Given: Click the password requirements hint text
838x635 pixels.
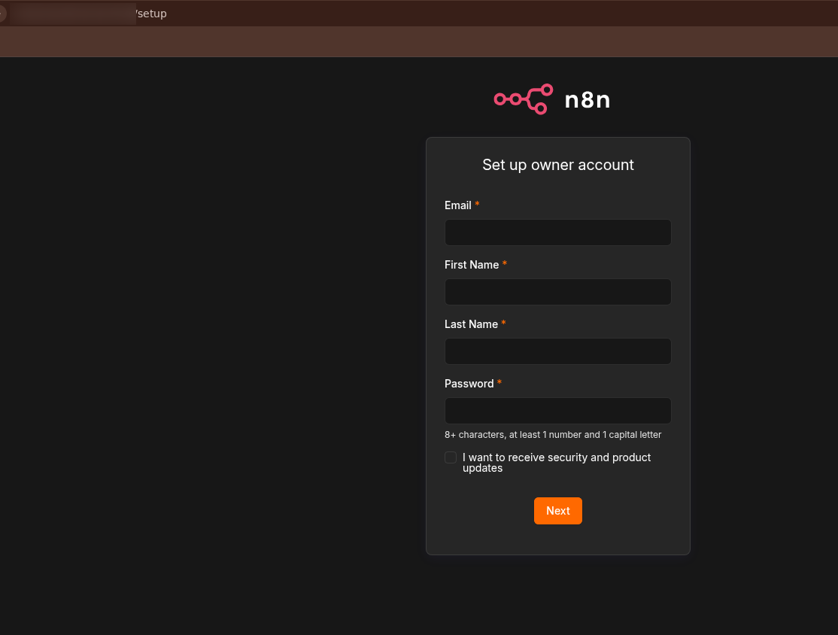Looking at the screenshot, I should coord(553,435).
